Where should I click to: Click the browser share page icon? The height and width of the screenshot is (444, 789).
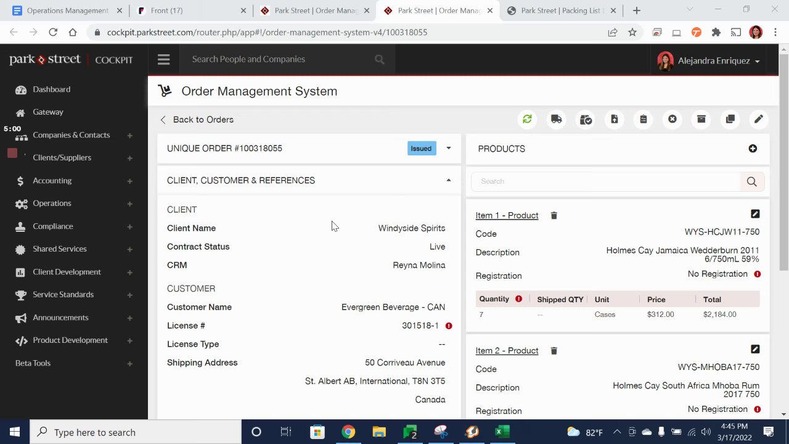[x=613, y=32]
